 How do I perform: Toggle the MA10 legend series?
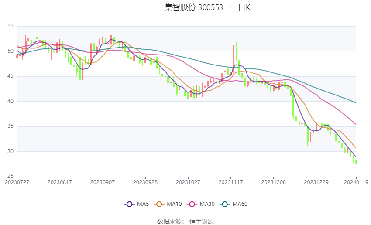coord(168,204)
